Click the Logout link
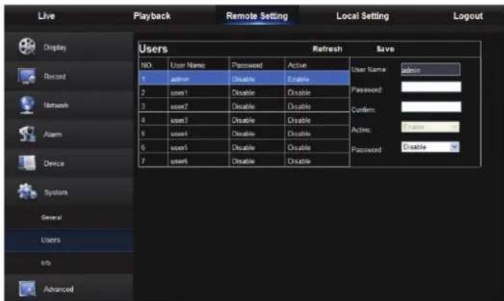 click(468, 16)
